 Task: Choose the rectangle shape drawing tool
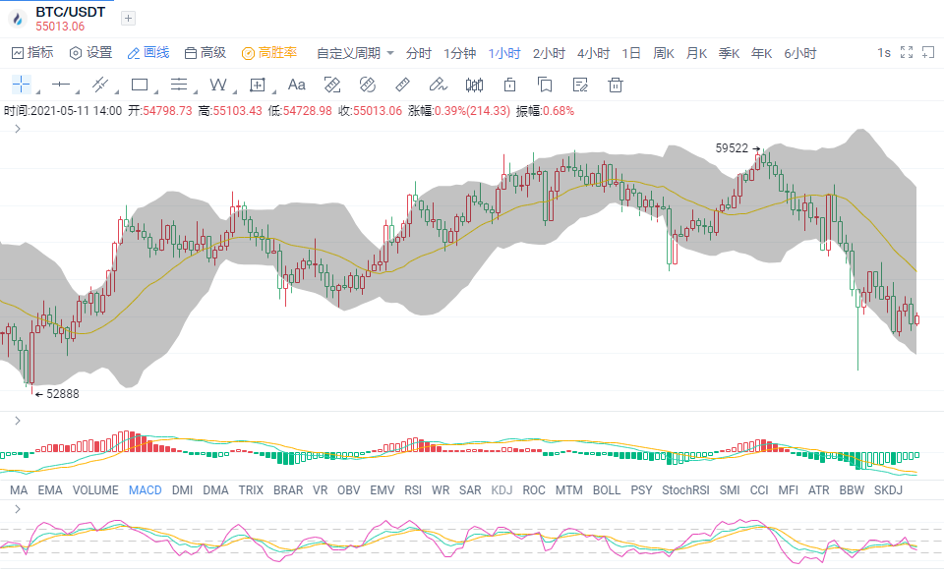coord(140,85)
